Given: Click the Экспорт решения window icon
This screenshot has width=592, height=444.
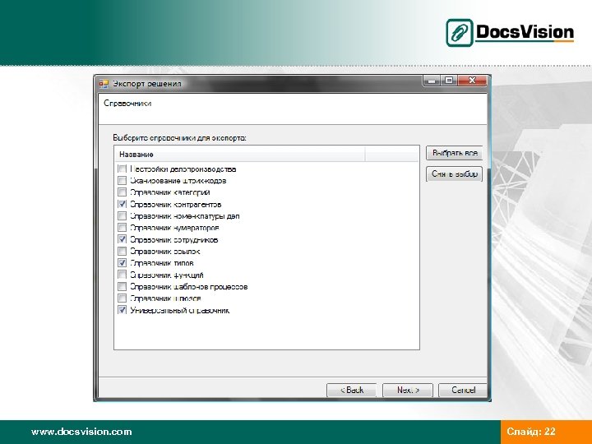Looking at the screenshot, I should coord(104,83).
